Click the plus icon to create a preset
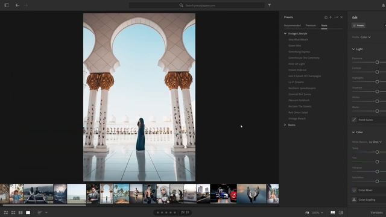The image size is (386, 217). (331, 17)
